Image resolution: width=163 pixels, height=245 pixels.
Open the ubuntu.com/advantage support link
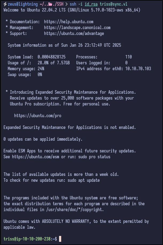74,33
